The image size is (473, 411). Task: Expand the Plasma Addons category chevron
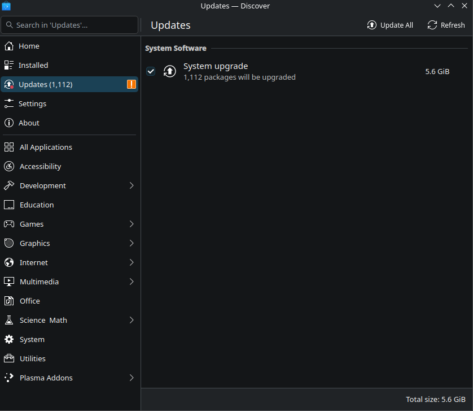[x=132, y=378]
